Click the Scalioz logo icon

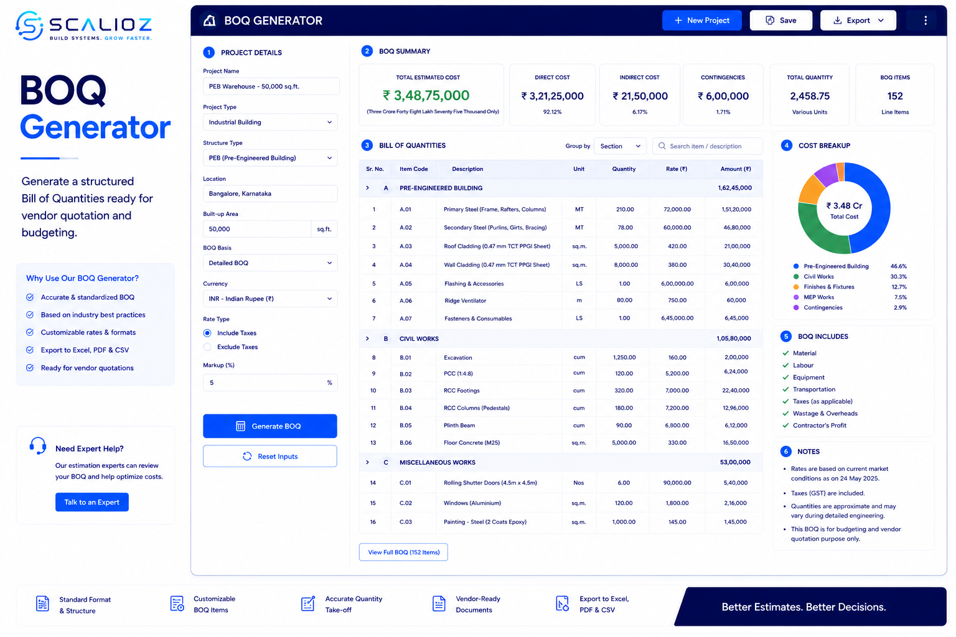tap(29, 26)
